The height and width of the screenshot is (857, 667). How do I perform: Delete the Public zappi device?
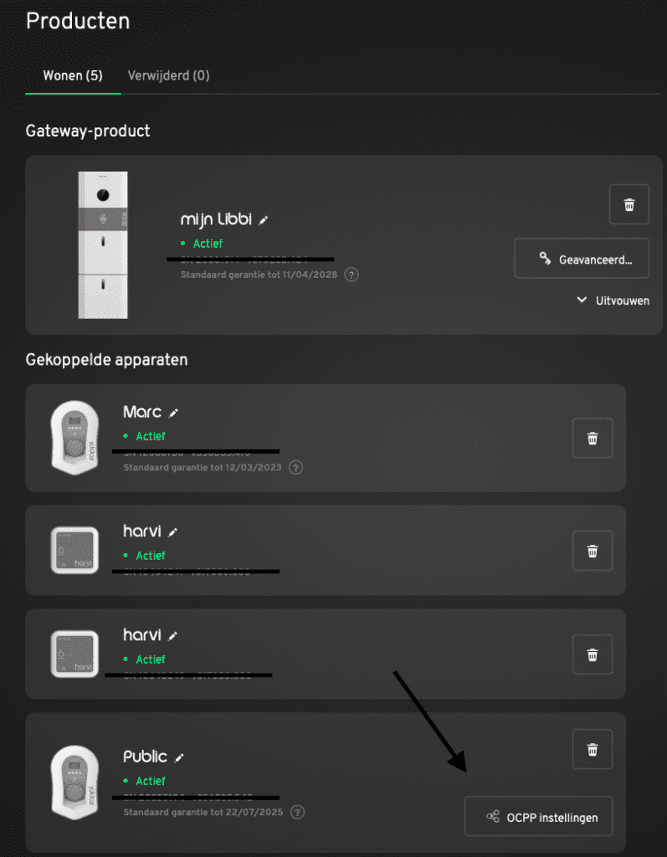pyautogui.click(x=593, y=749)
